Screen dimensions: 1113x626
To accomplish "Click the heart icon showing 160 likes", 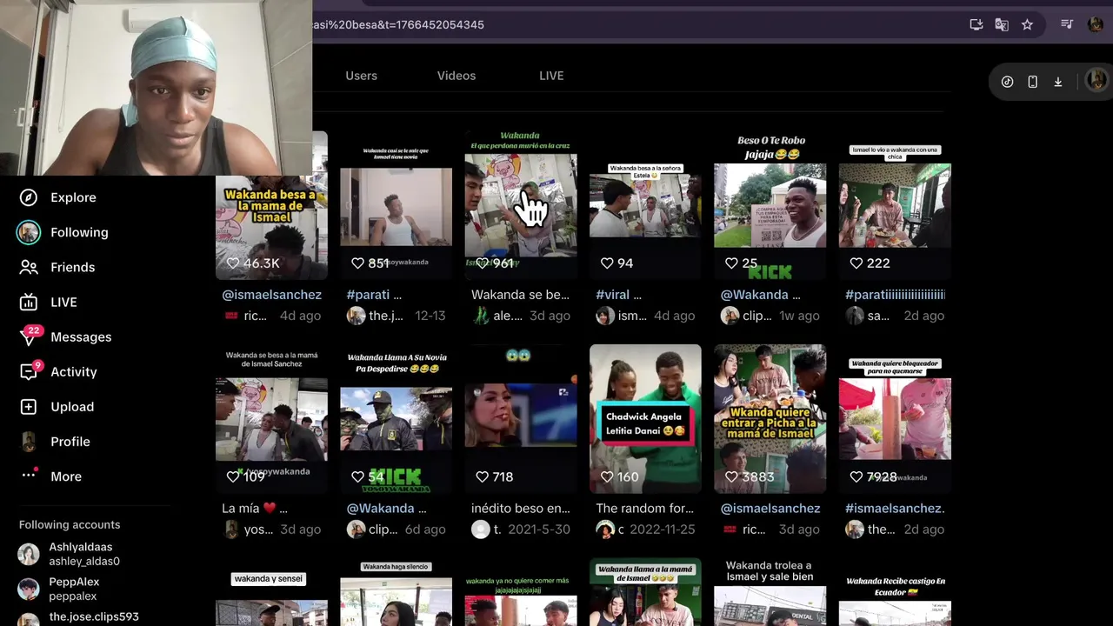I will coord(607,476).
